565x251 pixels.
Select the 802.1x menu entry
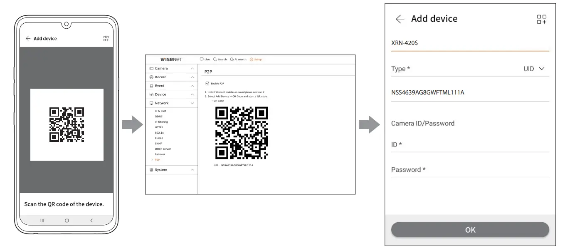click(159, 133)
